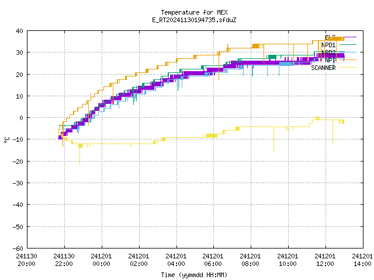Image resolution: width=374 pixels, height=280 pixels.
Task: Click the x-axis label '241201 14:00'
Action: coord(362,260)
